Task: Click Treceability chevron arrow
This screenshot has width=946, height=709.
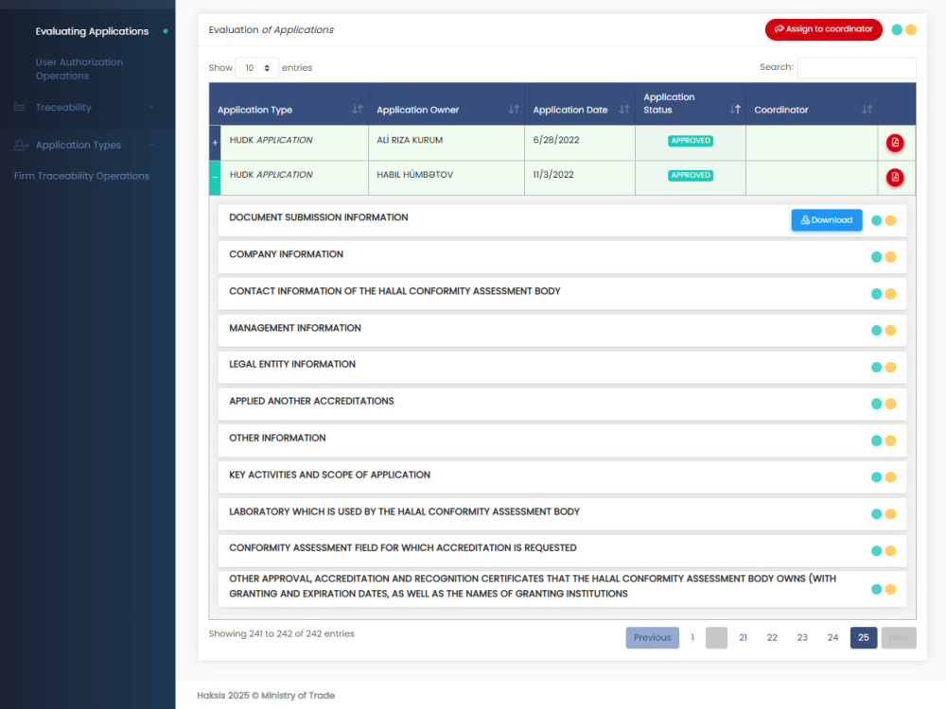Action: click(x=151, y=107)
